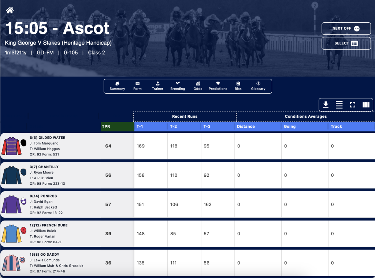Click the NEXT OFF button
Image resolution: width=375 pixels, height=278 pixels.
click(346, 29)
